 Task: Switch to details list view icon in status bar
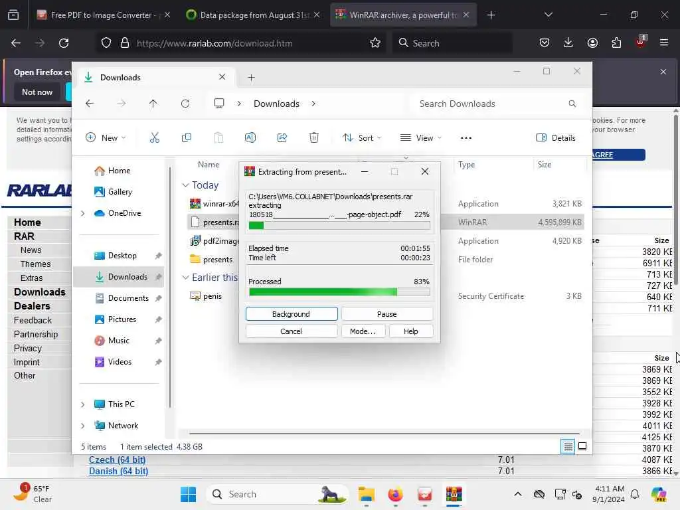point(568,446)
